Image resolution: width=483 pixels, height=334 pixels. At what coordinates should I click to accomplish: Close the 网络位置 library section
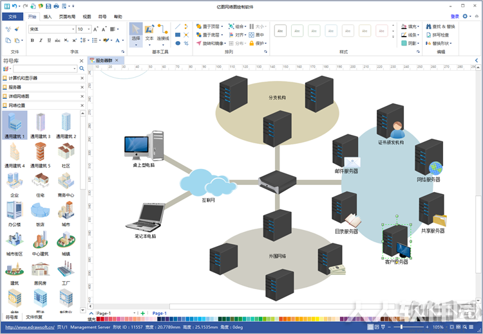82,105
